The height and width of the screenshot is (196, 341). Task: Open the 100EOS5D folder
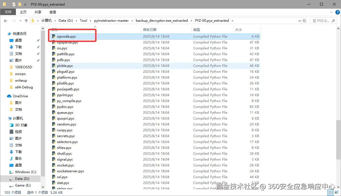pyautogui.click(x=23, y=67)
